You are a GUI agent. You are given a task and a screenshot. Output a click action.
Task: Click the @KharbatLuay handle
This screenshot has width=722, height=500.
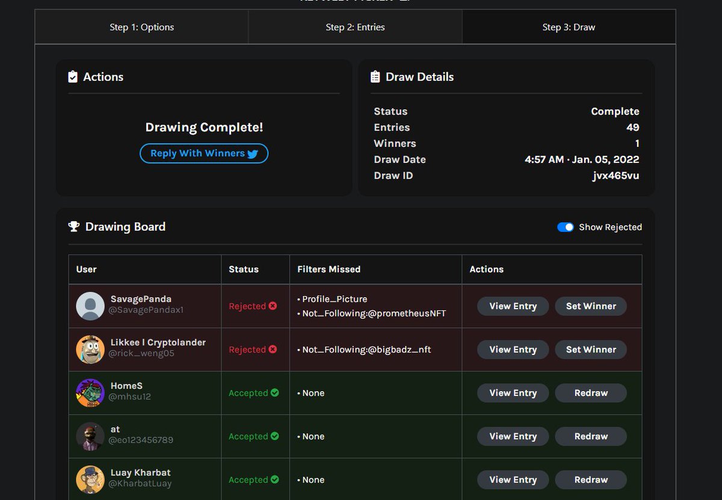click(x=140, y=483)
